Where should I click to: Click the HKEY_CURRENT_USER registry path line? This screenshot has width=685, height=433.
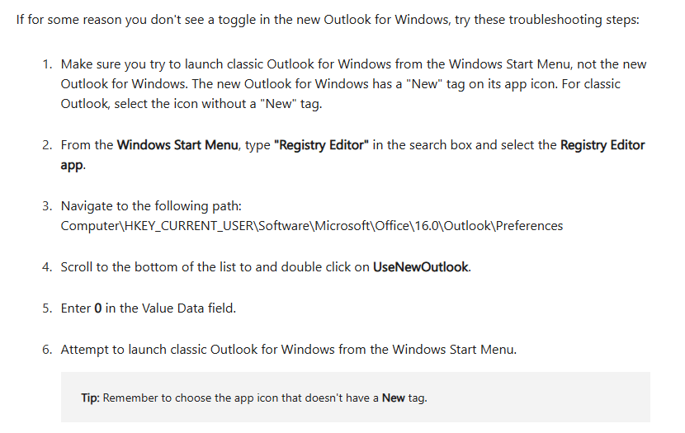311,226
